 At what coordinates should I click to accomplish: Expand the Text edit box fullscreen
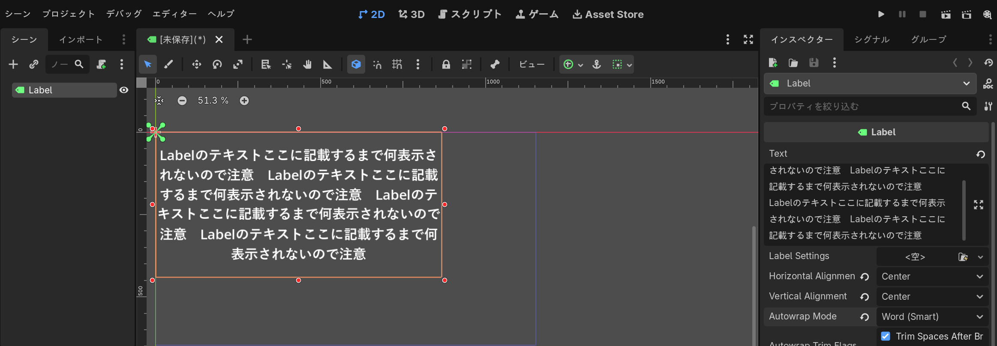[x=979, y=205]
